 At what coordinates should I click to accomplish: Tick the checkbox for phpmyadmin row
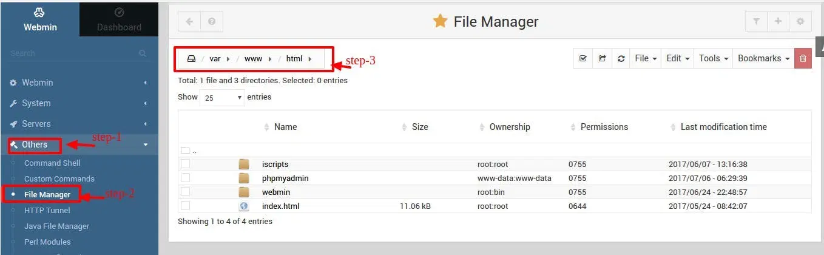pyautogui.click(x=185, y=178)
